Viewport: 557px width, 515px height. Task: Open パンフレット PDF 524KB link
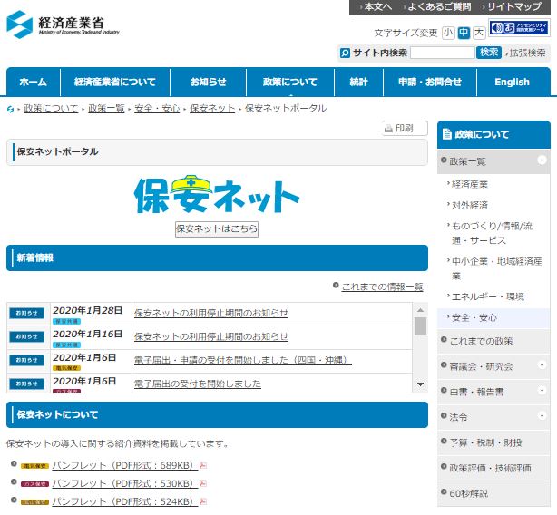coord(125,501)
